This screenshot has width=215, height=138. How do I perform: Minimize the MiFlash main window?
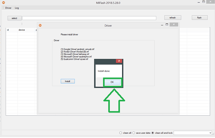[x=199, y=2]
